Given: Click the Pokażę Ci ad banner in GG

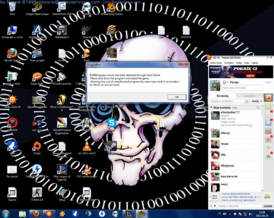Looking at the screenshot, I should pyautogui.click(x=241, y=72).
